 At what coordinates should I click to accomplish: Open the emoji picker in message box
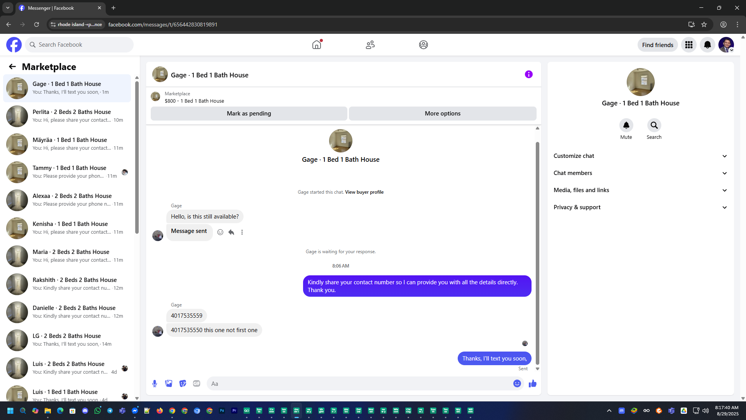[517, 383]
